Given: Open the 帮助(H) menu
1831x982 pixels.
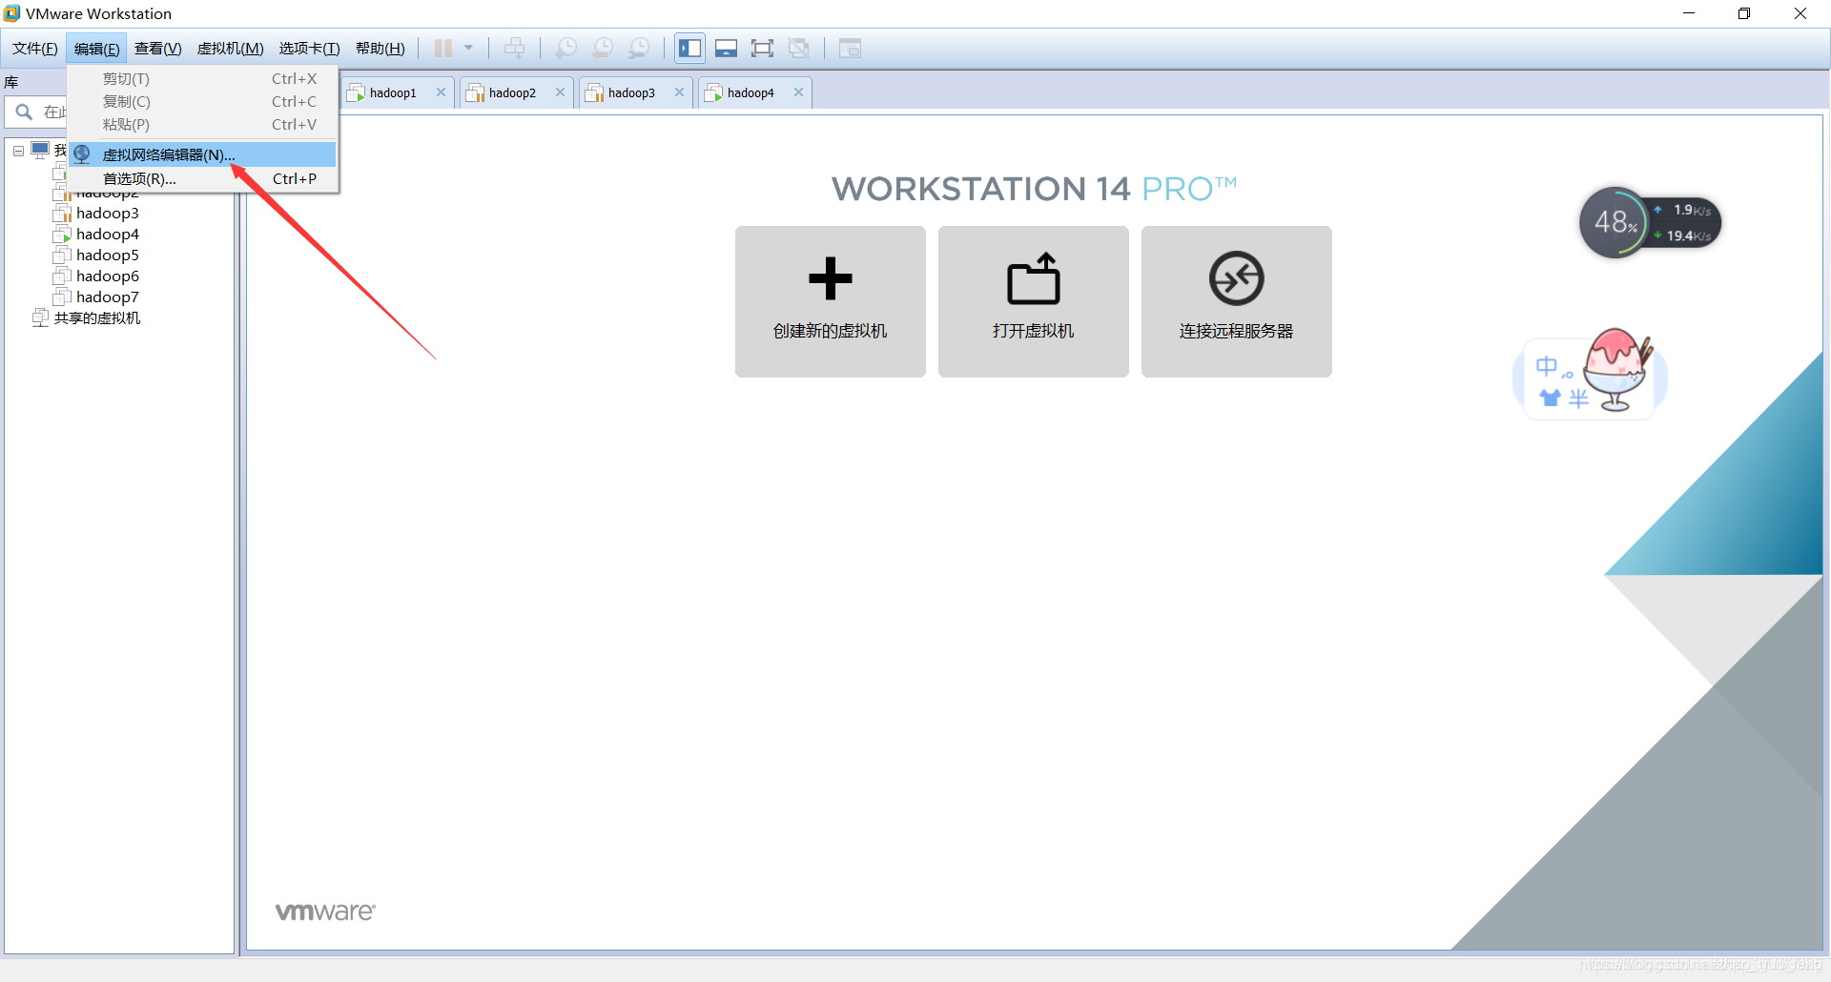Looking at the screenshot, I should (x=381, y=49).
